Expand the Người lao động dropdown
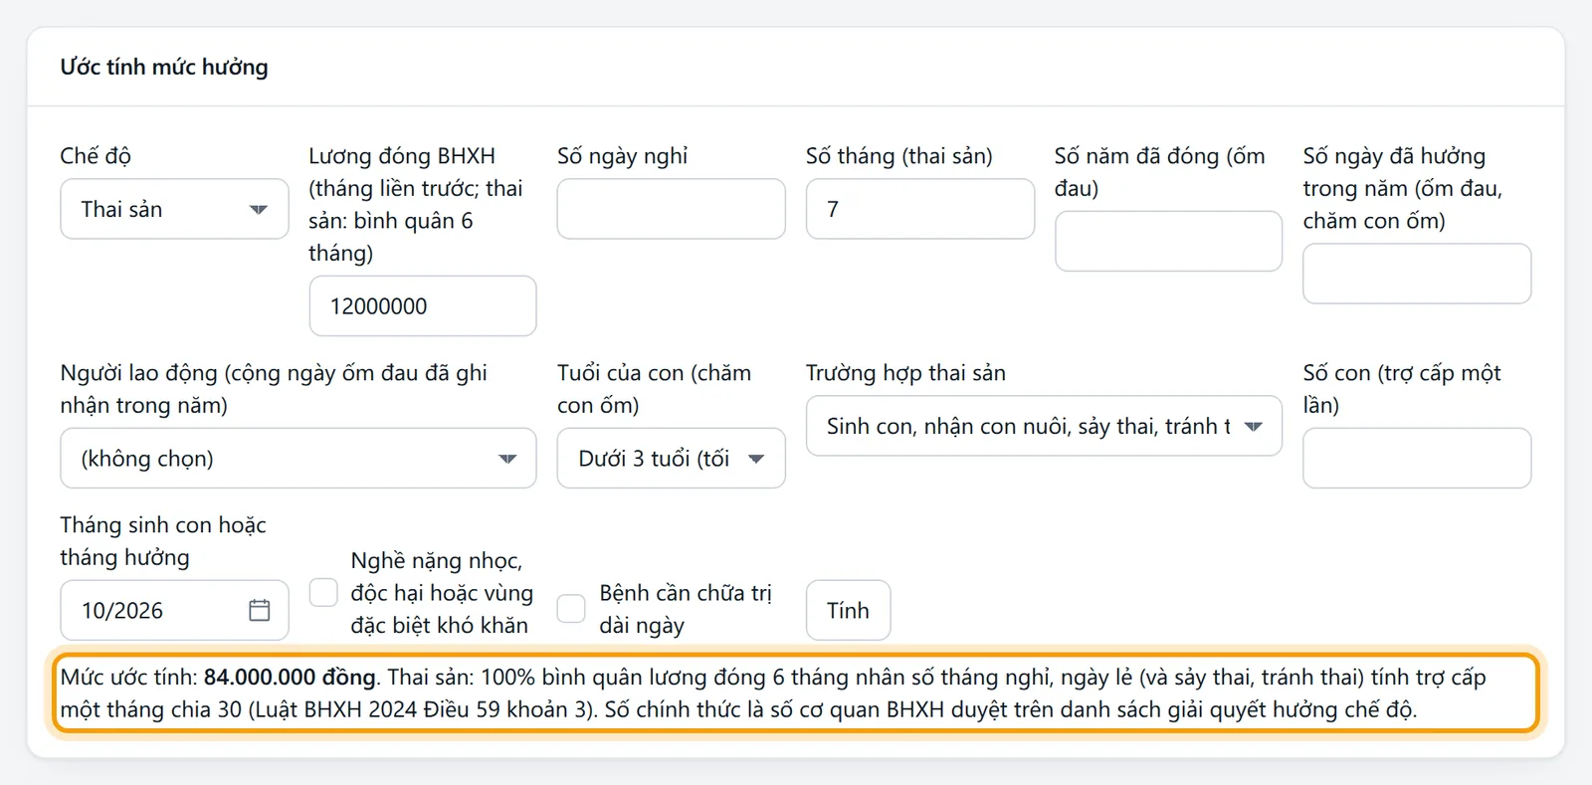Screen dimensions: 1592x785 point(298,458)
